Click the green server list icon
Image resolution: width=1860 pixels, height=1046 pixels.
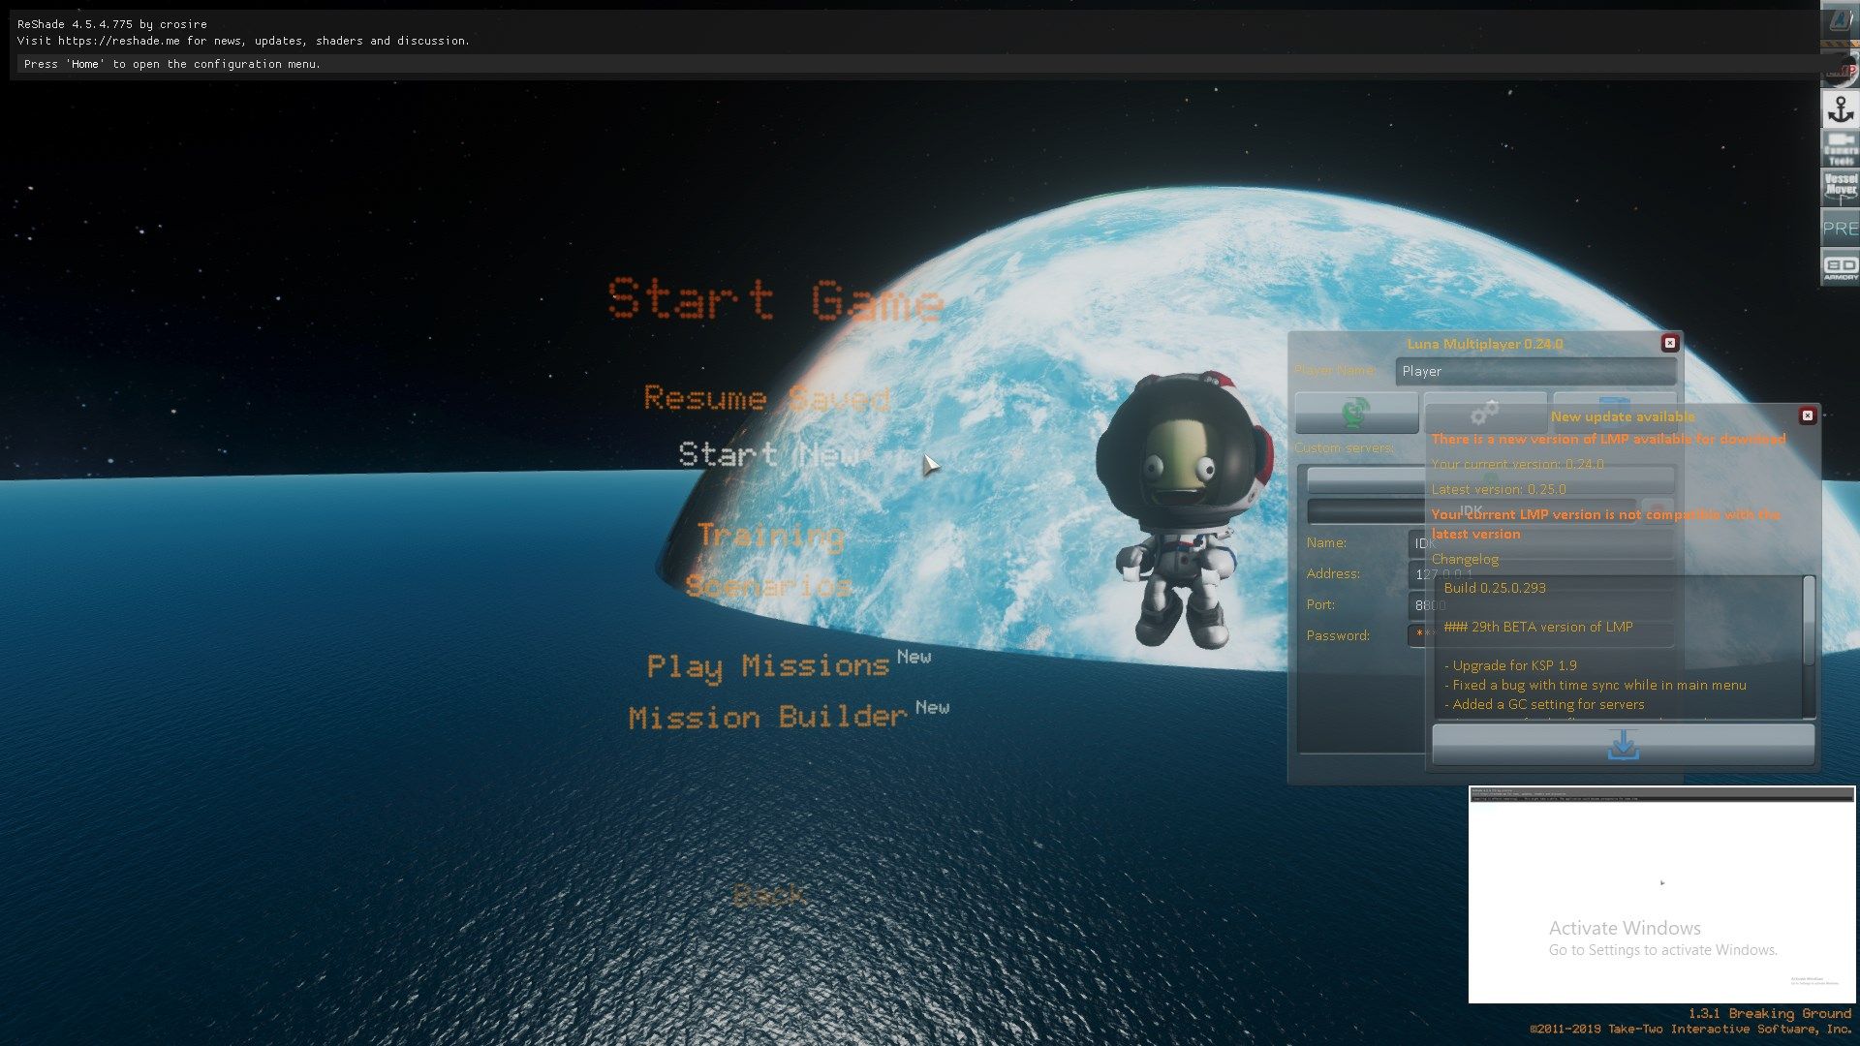point(1356,412)
